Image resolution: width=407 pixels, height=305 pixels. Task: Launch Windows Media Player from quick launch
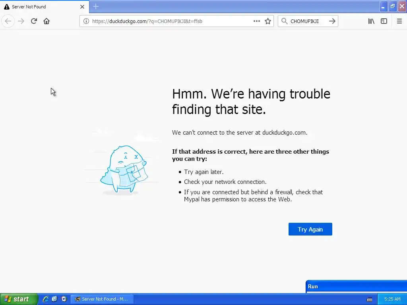click(64, 299)
